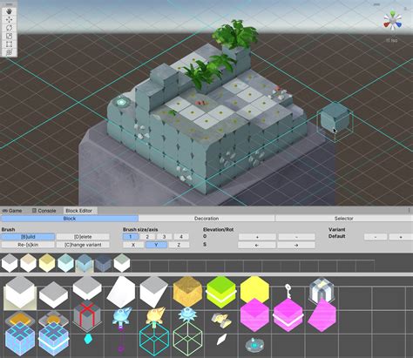Screen dimensions: 413x358
Task: Select the Rotate tool
Action: click(10, 28)
